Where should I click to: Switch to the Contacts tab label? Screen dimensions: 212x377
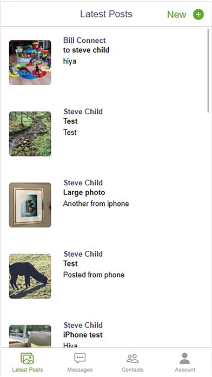132,369
